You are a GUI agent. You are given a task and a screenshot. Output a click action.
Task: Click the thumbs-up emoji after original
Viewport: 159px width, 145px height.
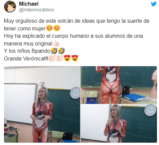[56, 43]
